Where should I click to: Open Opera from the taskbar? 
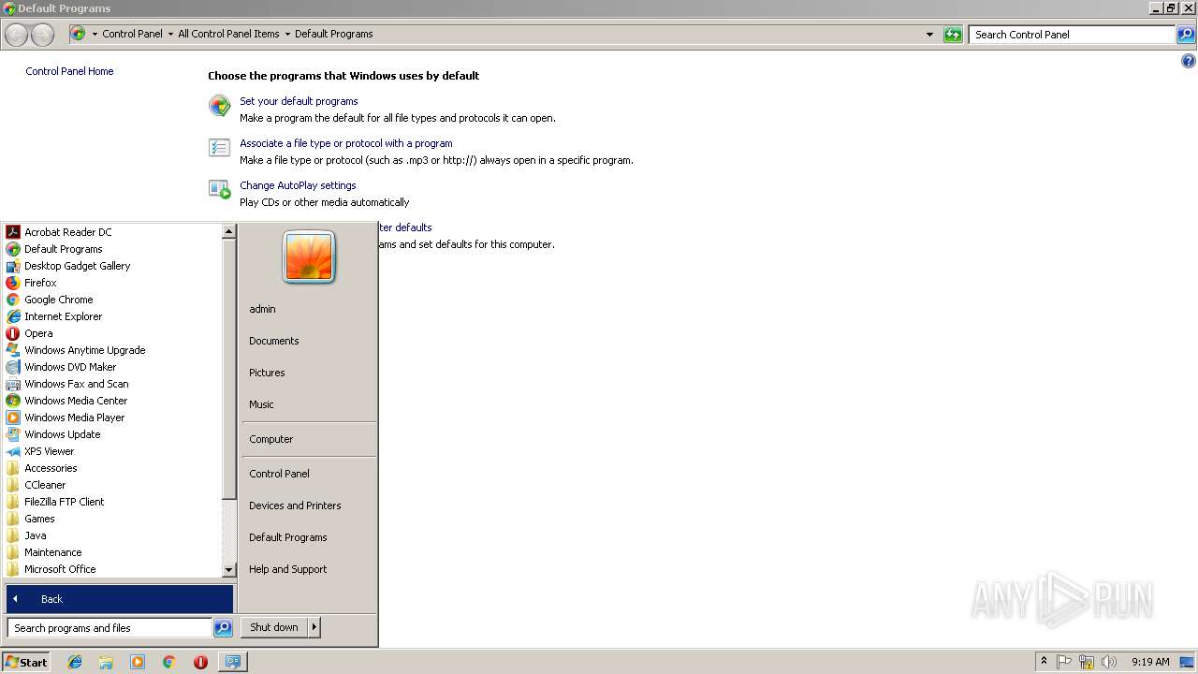200,662
